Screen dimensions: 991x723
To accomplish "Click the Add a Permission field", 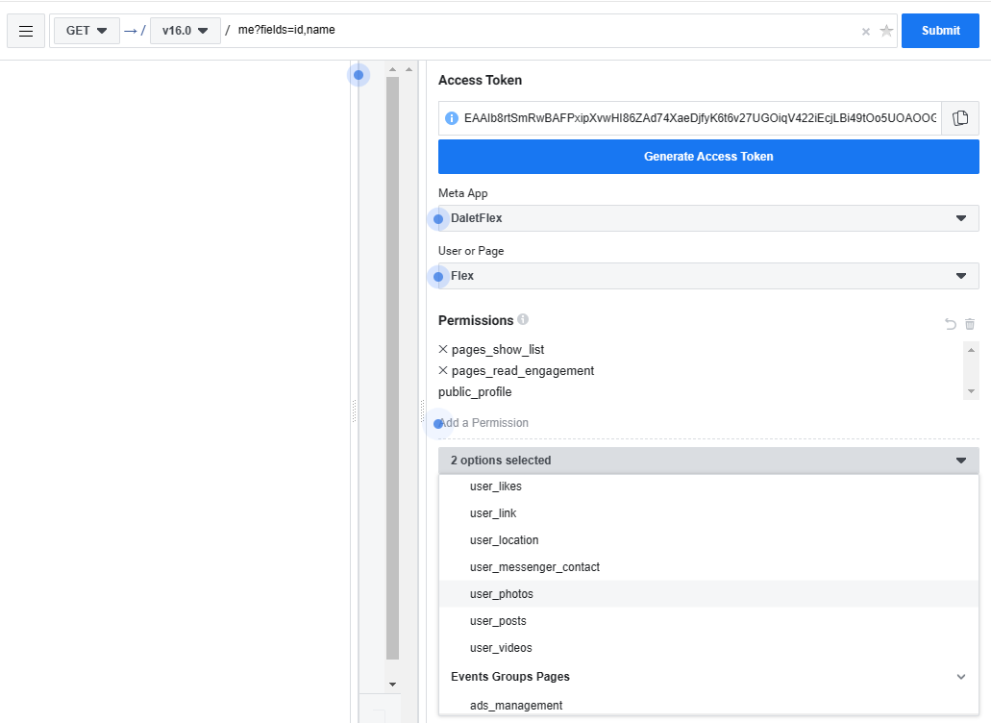I will tap(708, 423).
